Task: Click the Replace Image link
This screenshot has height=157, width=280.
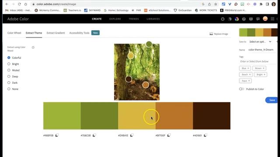Action: [221, 34]
